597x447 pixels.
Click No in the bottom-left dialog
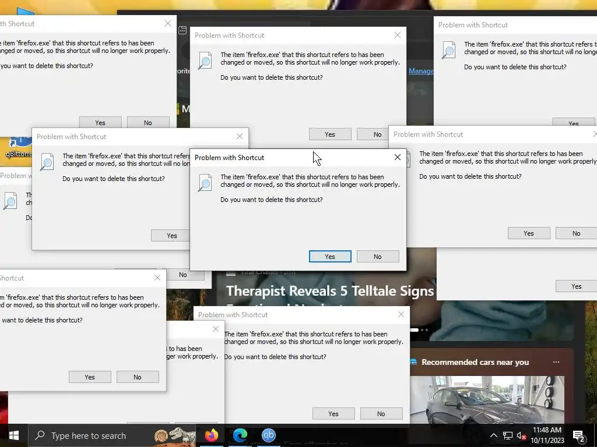[138, 377]
